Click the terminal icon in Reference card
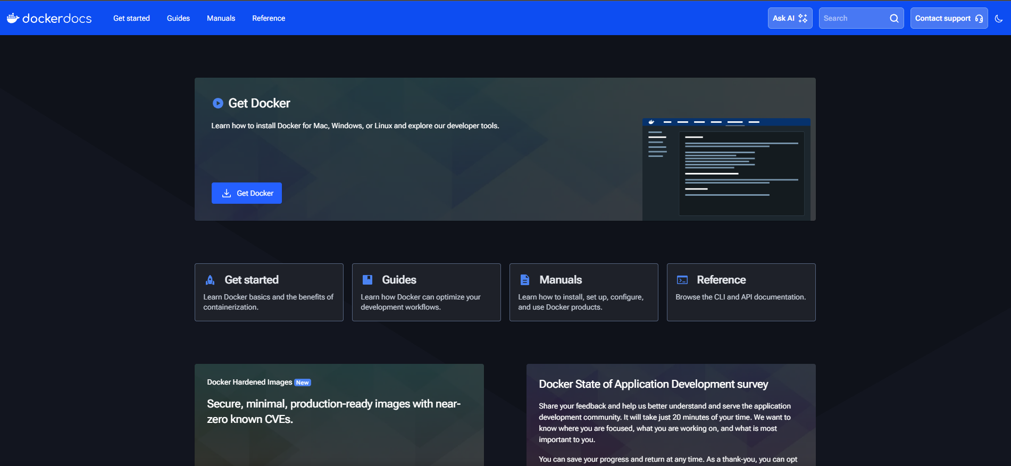The height and width of the screenshot is (466, 1011). point(682,280)
